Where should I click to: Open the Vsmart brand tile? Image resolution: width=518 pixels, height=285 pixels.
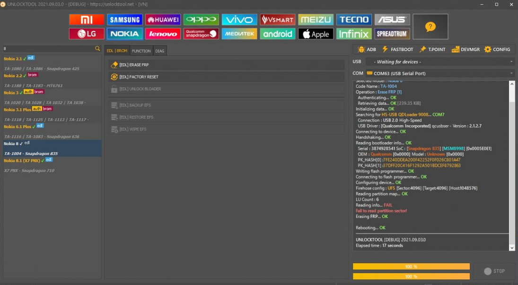pos(278,19)
